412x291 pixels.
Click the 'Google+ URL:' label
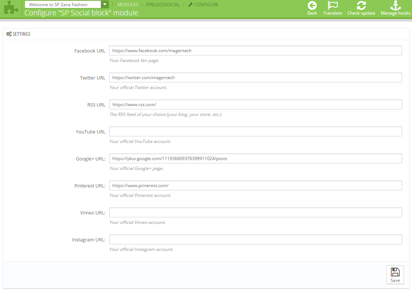click(x=90, y=159)
